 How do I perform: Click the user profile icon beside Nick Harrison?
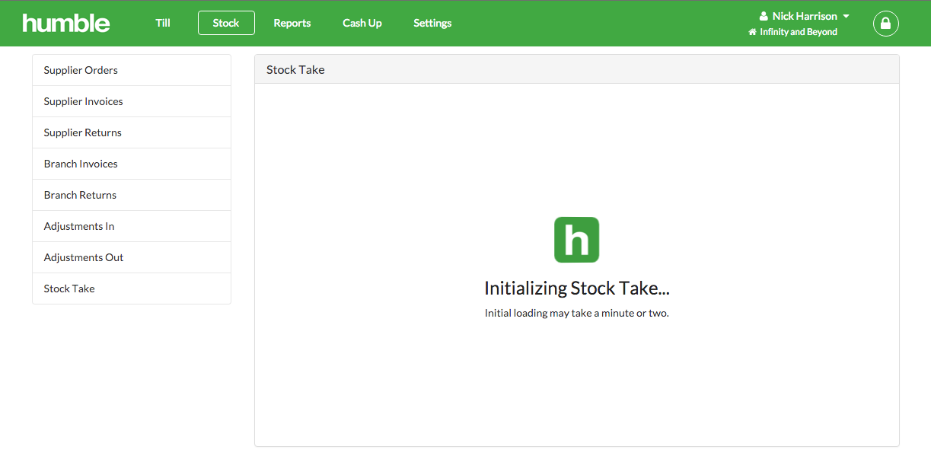[x=764, y=16]
